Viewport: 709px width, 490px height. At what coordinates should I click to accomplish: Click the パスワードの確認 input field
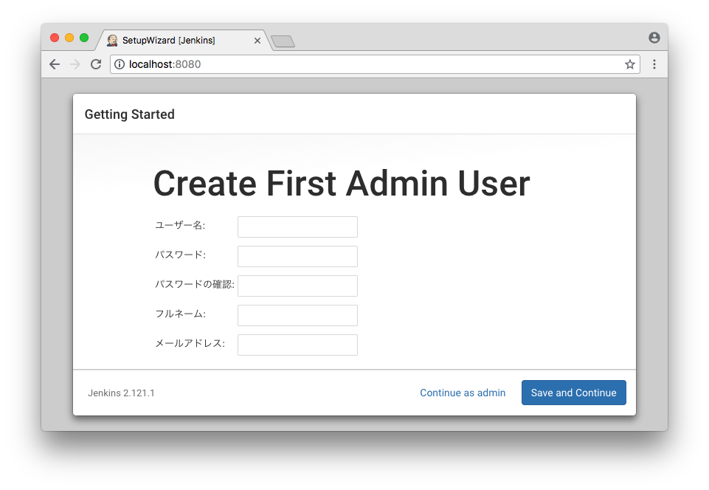pyautogui.click(x=297, y=286)
